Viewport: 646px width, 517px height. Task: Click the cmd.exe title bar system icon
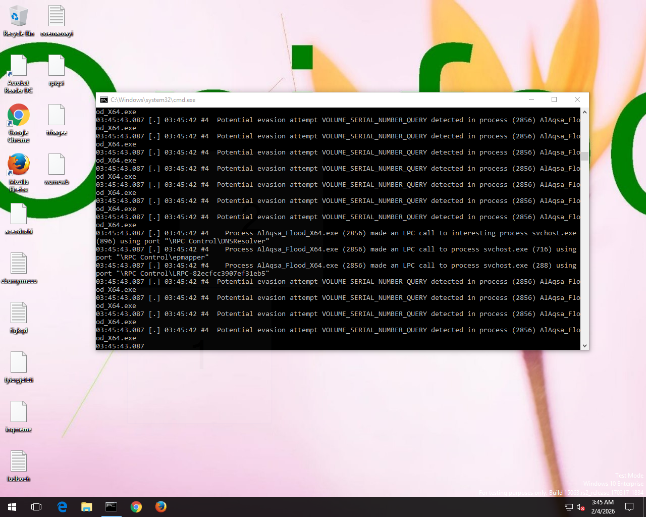coord(104,100)
